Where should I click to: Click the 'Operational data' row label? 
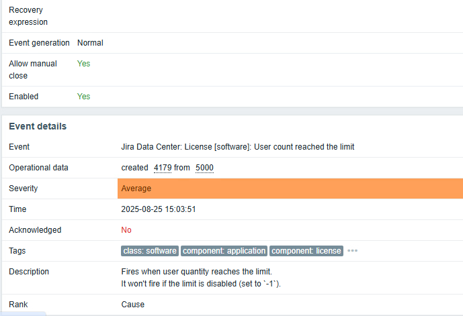pyautogui.click(x=38, y=168)
